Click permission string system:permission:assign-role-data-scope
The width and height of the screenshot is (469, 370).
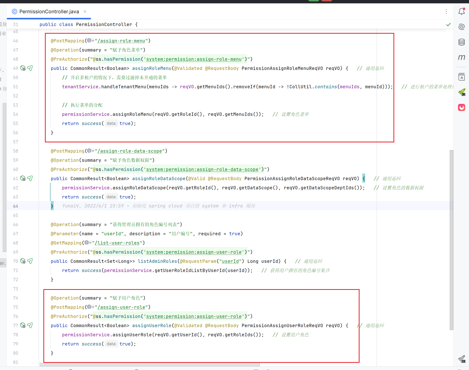point(202,169)
